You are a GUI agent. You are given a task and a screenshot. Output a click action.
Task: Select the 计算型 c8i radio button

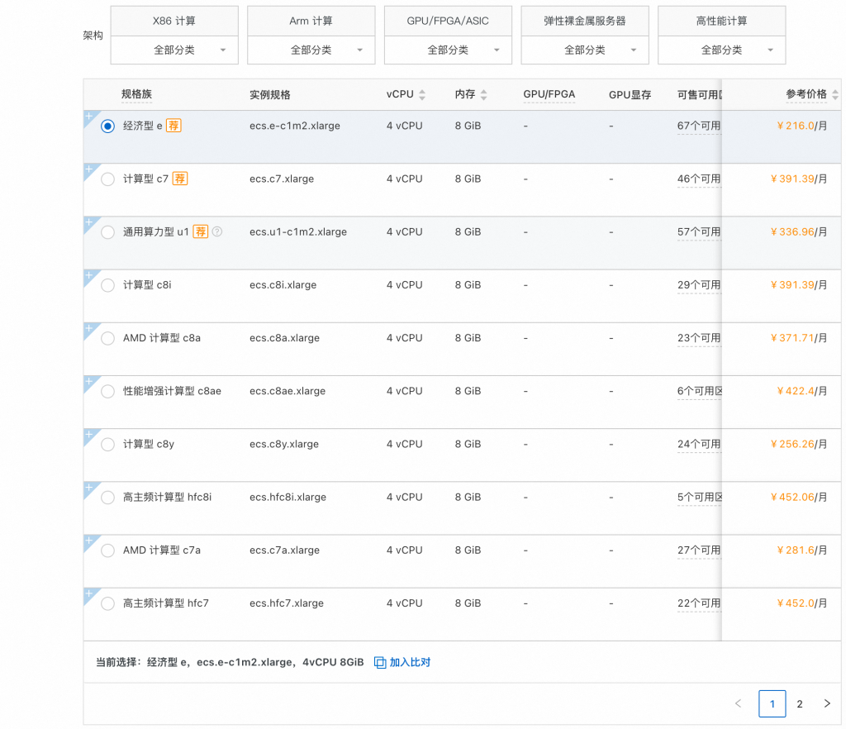point(107,285)
